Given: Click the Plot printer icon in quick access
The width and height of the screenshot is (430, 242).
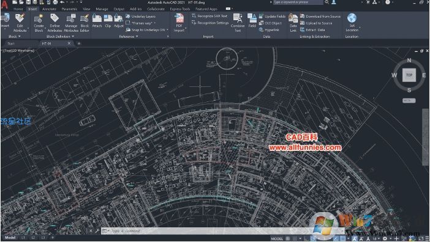Looking at the screenshot, I should [55, 2].
